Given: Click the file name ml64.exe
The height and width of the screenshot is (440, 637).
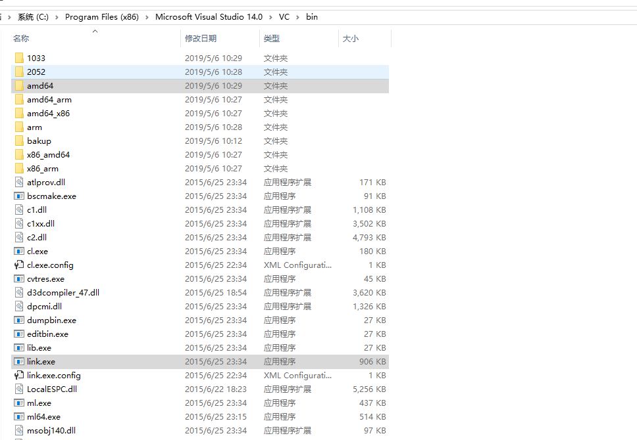Looking at the screenshot, I should 43,416.
